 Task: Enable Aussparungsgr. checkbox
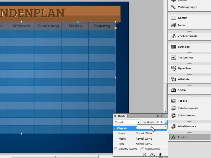point(142,149)
